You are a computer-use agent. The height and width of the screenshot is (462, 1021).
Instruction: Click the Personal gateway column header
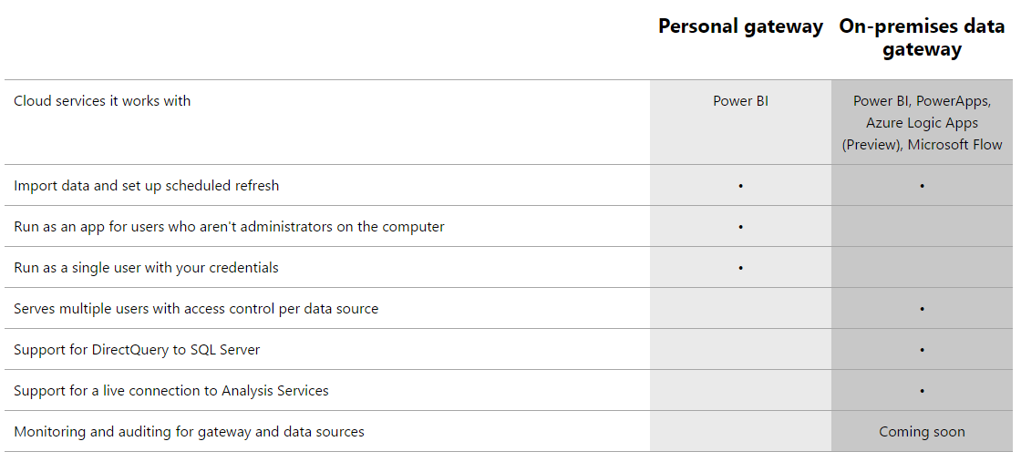coord(740,26)
